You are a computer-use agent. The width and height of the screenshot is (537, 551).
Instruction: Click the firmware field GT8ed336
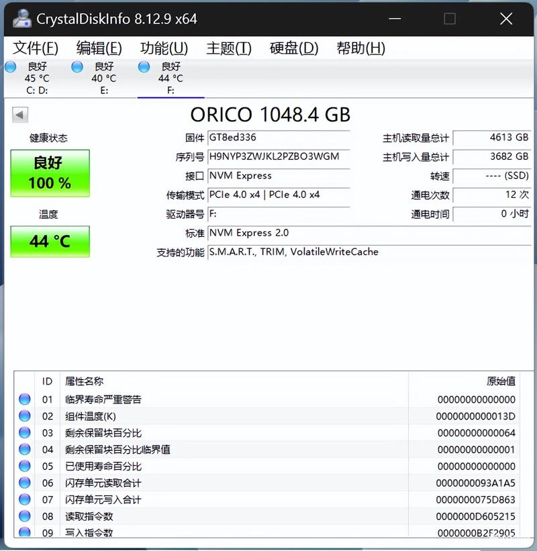click(x=279, y=138)
